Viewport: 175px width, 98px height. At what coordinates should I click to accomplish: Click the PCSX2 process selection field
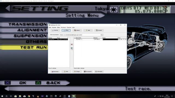80,35
